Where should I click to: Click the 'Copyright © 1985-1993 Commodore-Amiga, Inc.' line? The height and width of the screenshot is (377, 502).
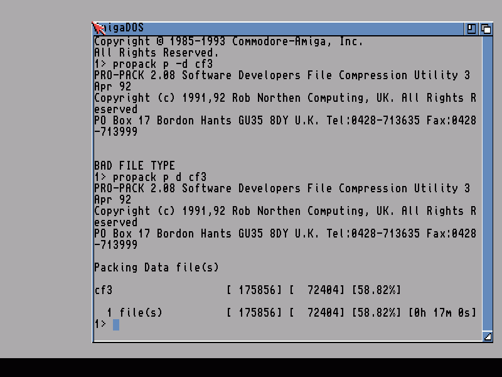pyautogui.click(x=228, y=41)
